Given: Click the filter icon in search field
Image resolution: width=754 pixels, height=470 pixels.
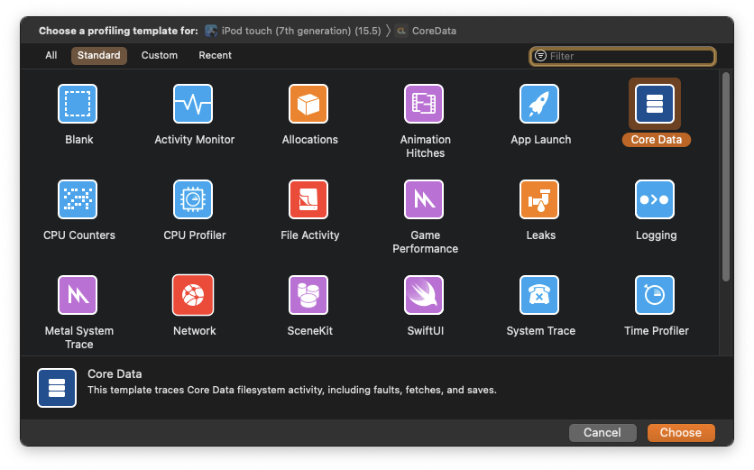Looking at the screenshot, I should tap(540, 56).
